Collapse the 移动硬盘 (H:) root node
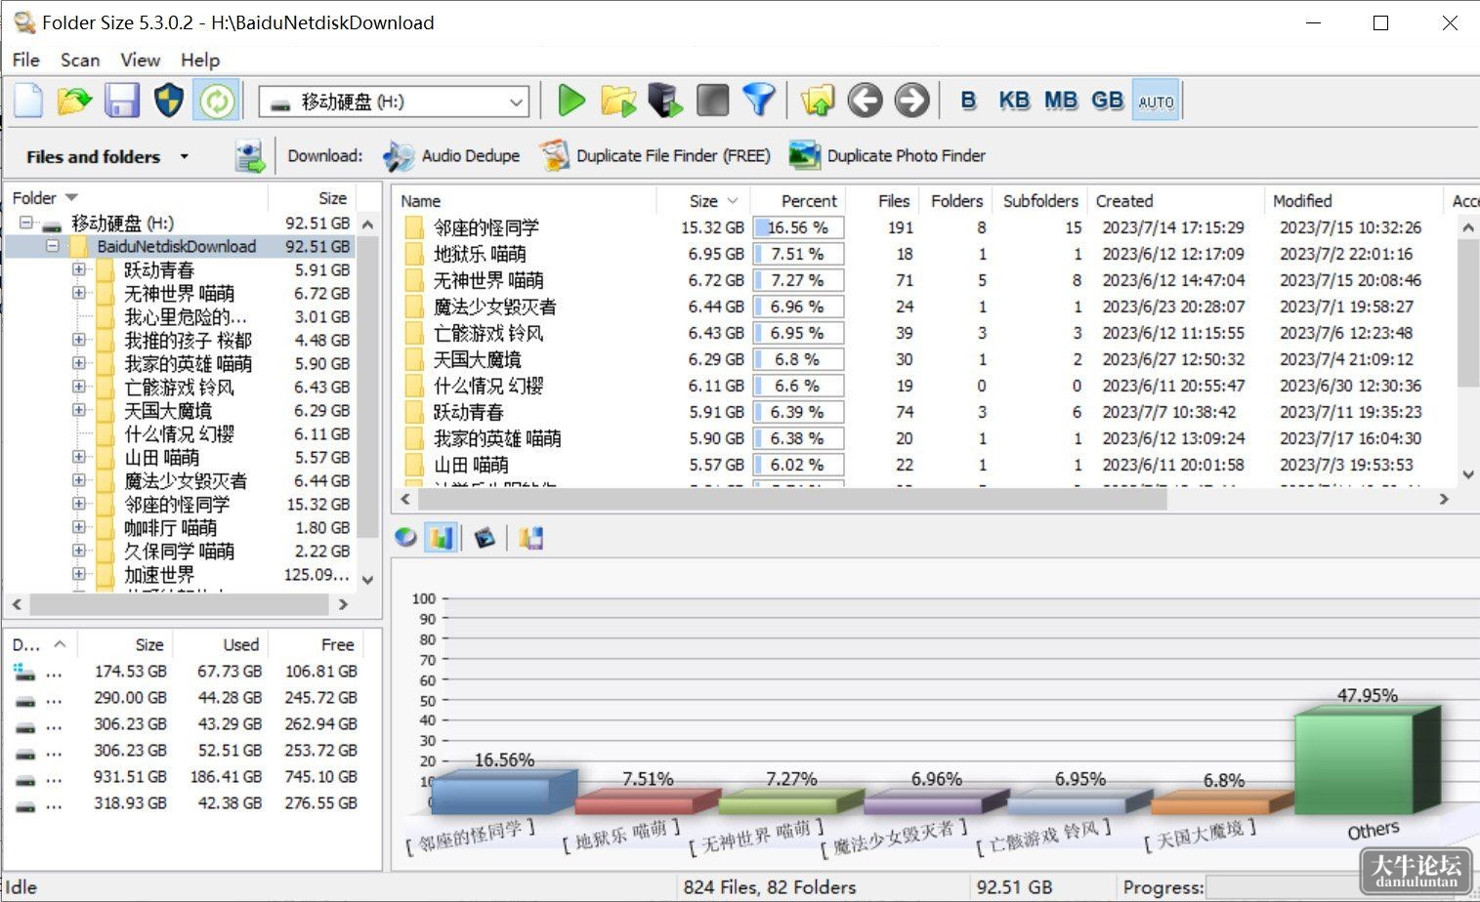 (x=26, y=223)
